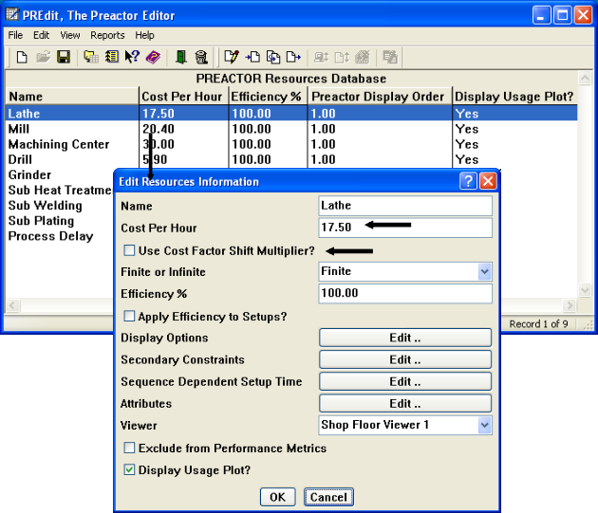Screen dimensions: 598x513
Task: Check Apply Efficiency to Setups
Action: point(129,316)
